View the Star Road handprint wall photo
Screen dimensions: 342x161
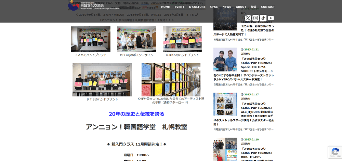tap(171, 80)
